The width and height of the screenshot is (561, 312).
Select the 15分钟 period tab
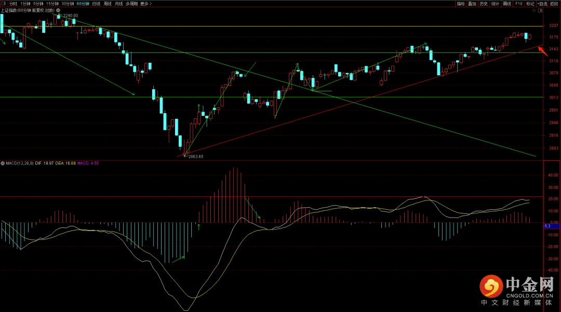[x=52, y=4]
